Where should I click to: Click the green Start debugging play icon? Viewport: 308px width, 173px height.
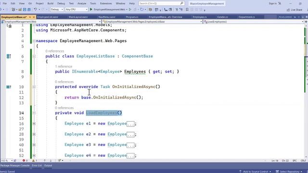(91, 10)
